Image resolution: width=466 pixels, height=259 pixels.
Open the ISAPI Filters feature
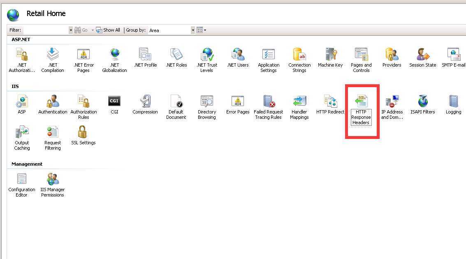click(x=423, y=104)
